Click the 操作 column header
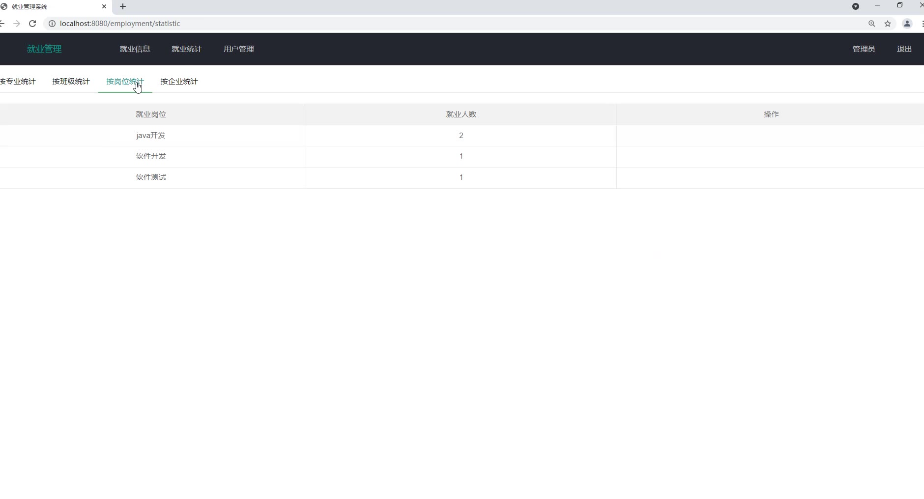Viewport: 924px width, 499px height. tap(771, 114)
